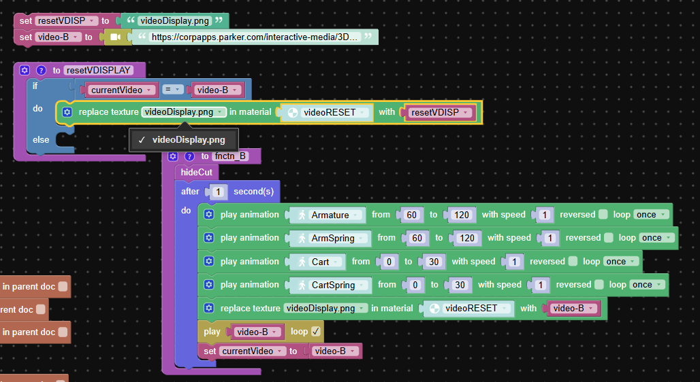Open video-B variable dropdown in top set block
This screenshot has height=382, width=700.
tap(58, 37)
